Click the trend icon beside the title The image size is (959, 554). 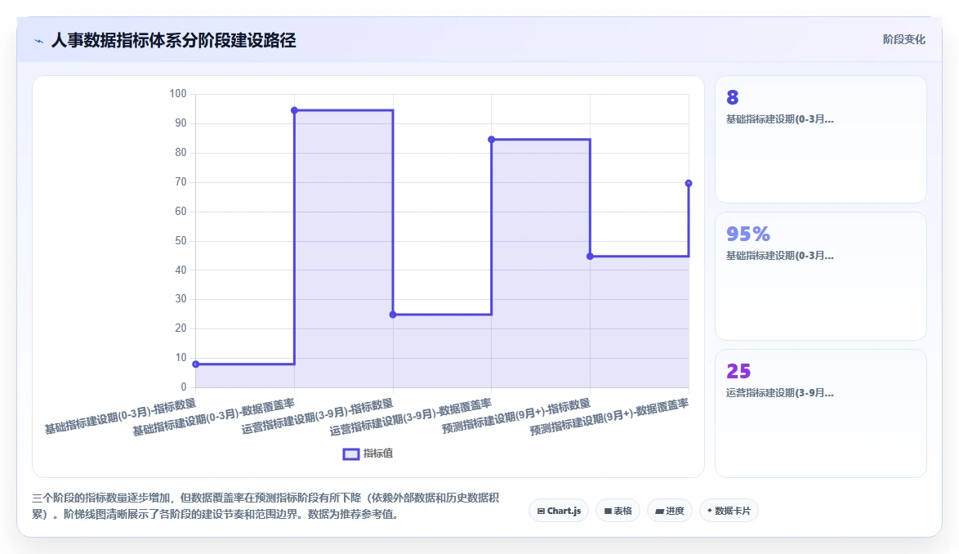coord(39,41)
